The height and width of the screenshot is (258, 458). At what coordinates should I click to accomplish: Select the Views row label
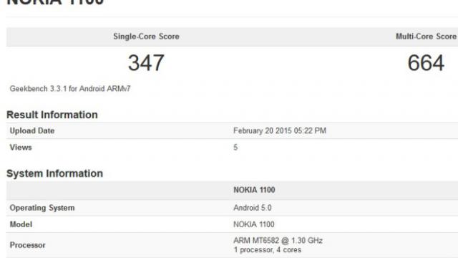(x=21, y=148)
